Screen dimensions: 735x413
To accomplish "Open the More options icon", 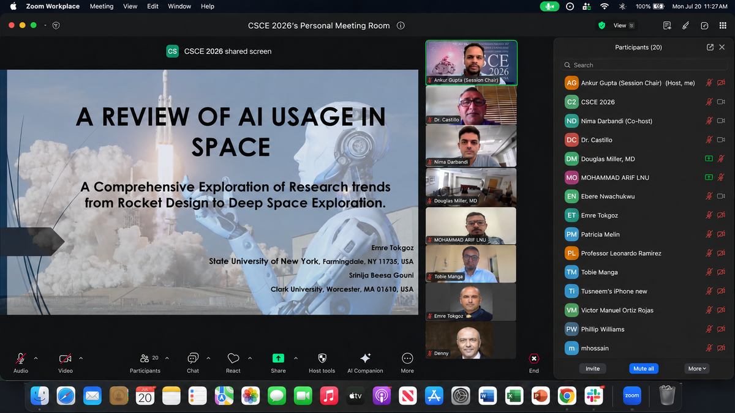I will 407,358.
